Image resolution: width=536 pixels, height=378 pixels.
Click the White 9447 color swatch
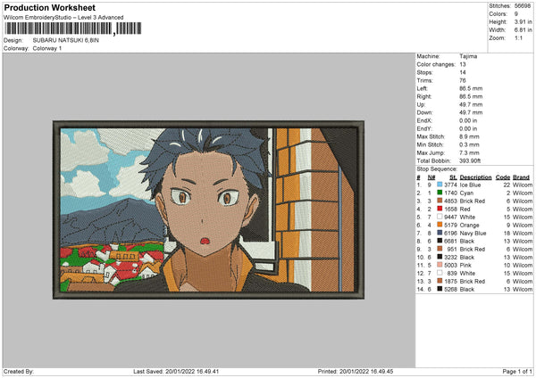440,217
